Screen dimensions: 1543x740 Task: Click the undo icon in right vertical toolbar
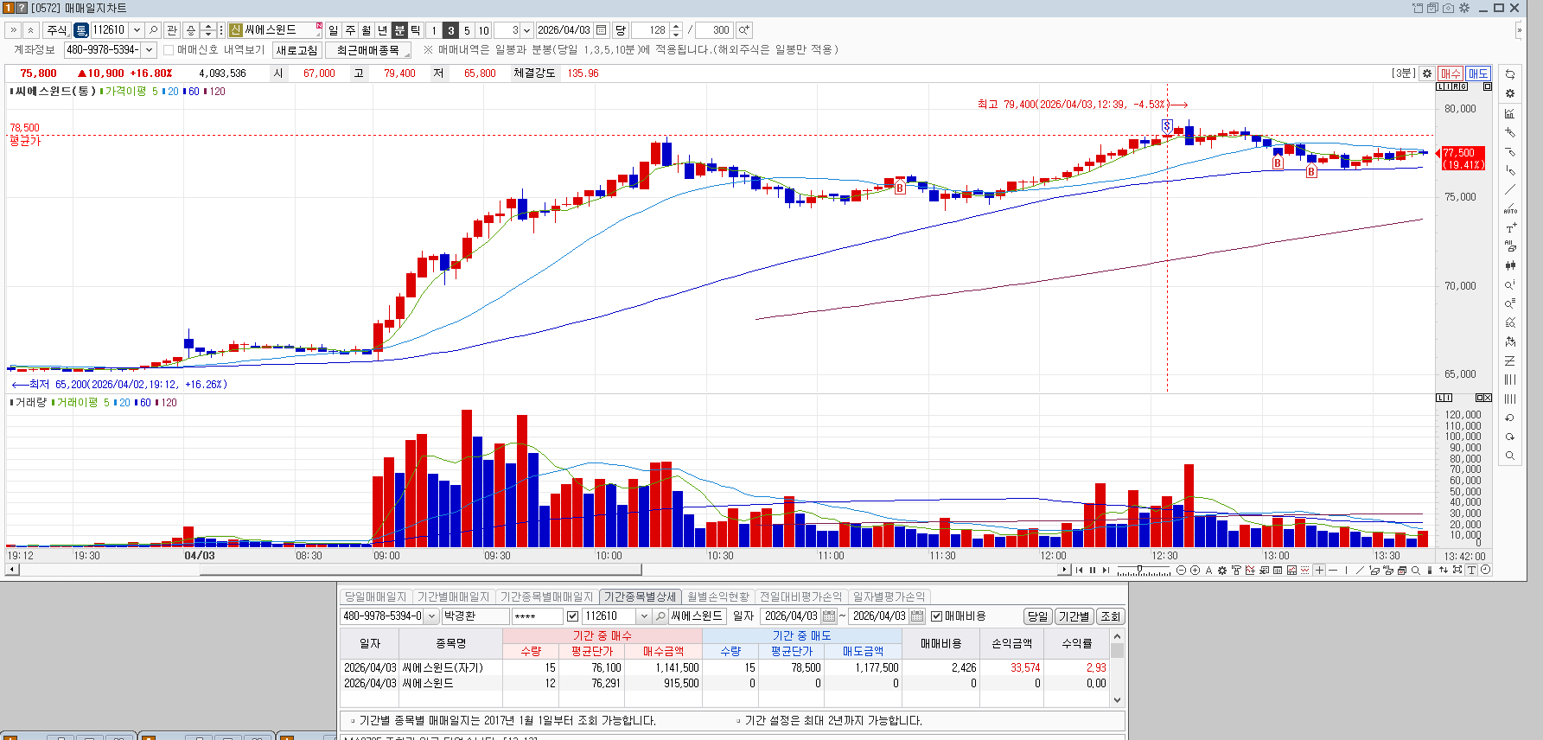[1510, 418]
